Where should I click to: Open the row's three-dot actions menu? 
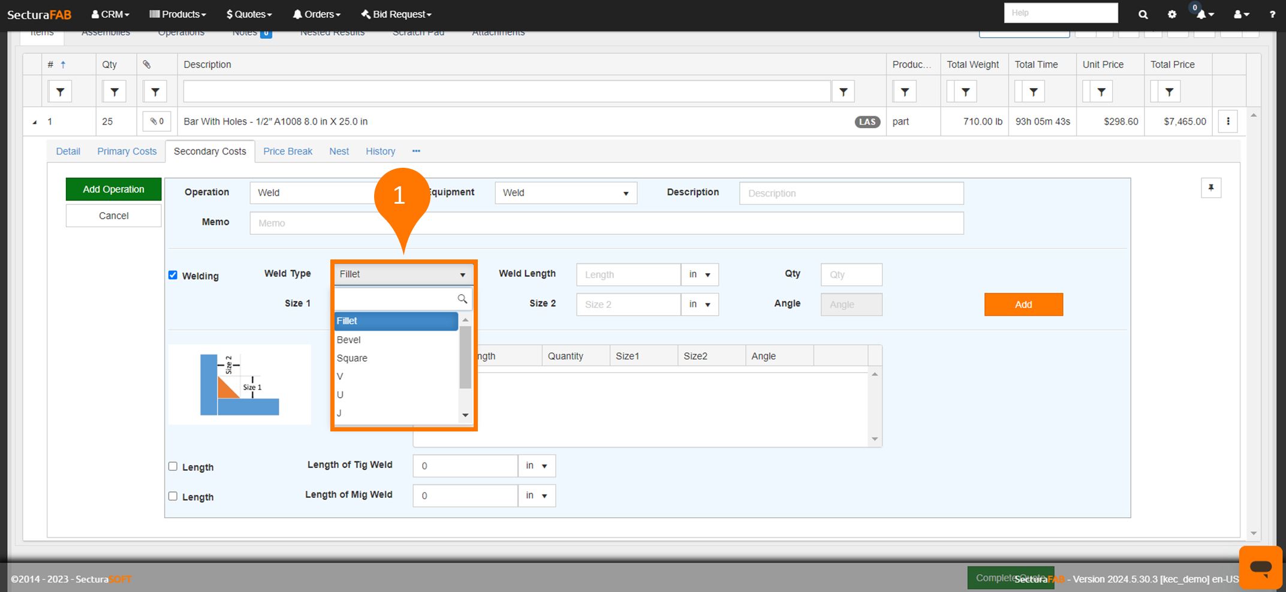(1228, 121)
